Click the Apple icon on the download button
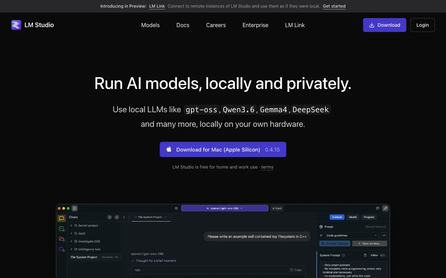The width and height of the screenshot is (446, 278). point(169,149)
